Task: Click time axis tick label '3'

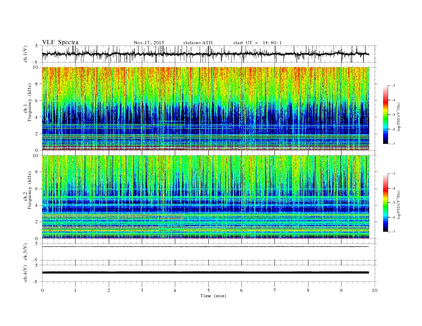Action: 142,290
